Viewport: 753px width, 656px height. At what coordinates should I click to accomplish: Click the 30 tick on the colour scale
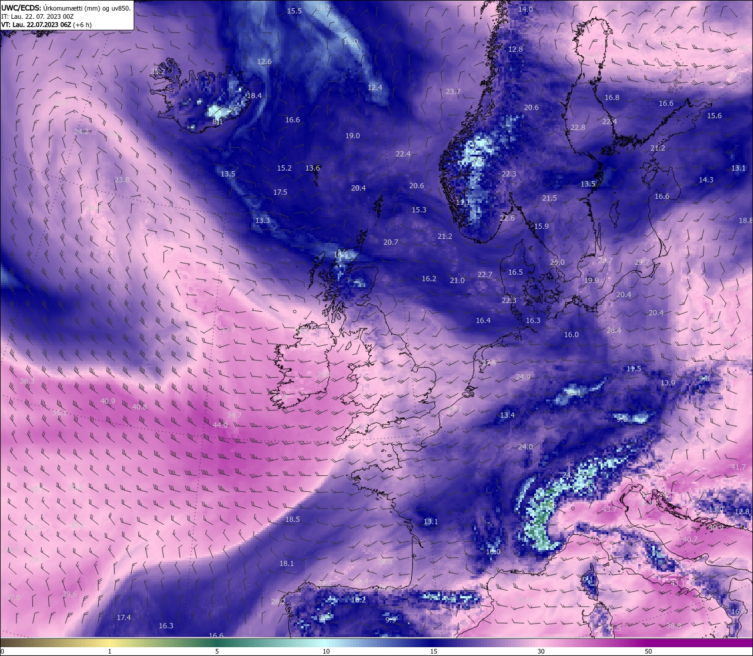click(541, 651)
